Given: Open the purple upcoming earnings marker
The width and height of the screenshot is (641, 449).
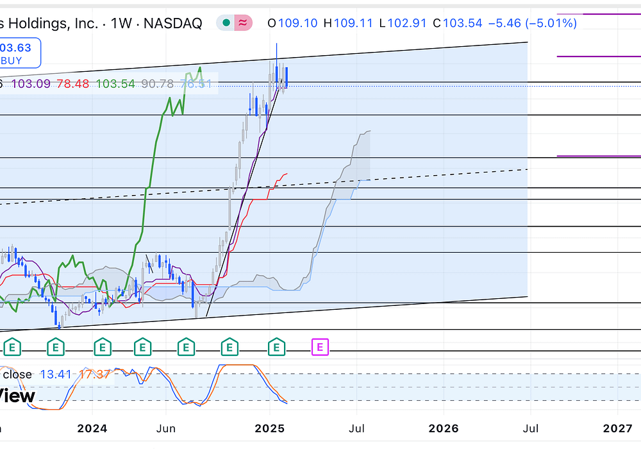Looking at the screenshot, I should pyautogui.click(x=319, y=348).
